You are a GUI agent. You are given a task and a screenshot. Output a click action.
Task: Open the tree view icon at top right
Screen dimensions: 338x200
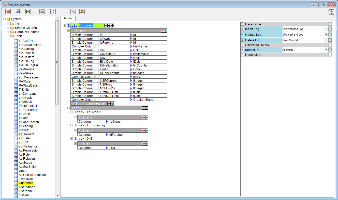coord(331,12)
